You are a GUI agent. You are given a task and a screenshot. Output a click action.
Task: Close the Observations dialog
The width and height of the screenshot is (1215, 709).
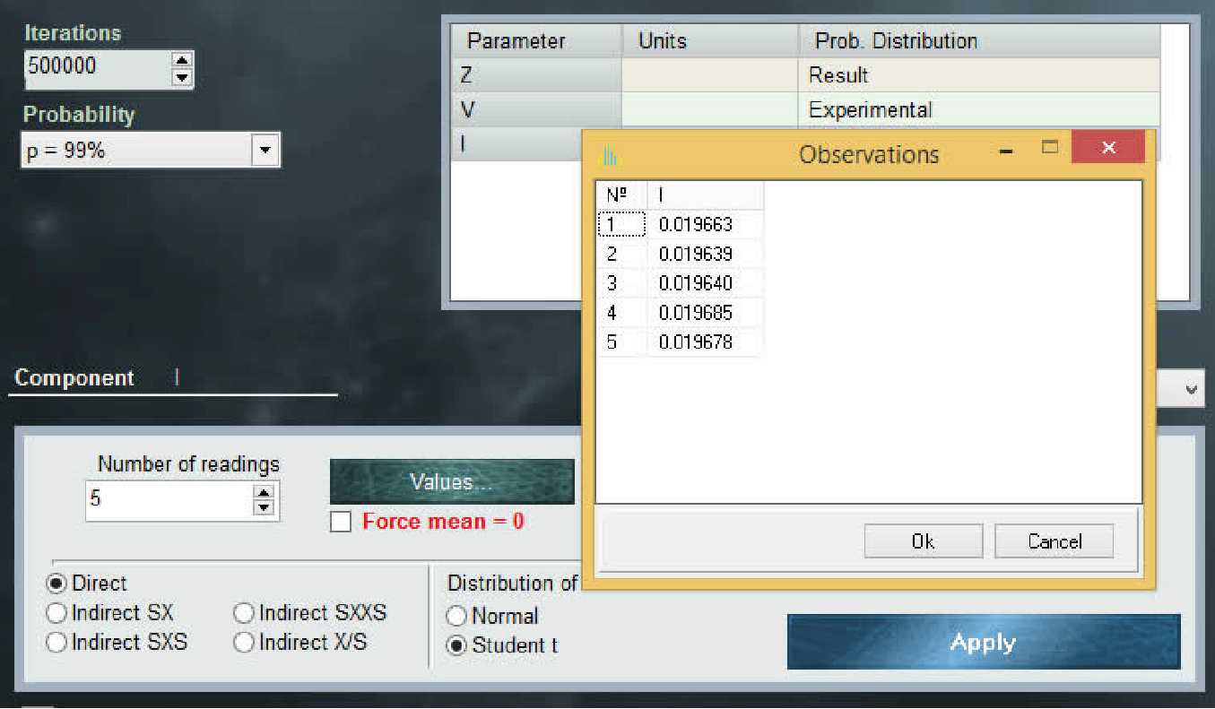click(x=1108, y=148)
